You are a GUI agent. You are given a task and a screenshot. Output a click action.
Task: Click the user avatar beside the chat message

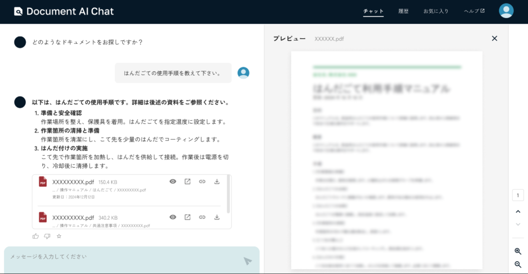243,73
